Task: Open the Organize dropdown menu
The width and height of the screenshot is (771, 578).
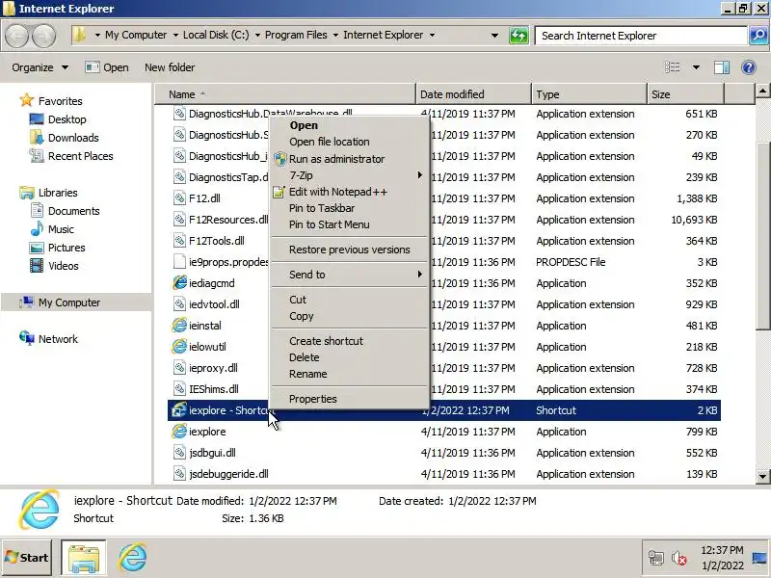Action: (40, 67)
